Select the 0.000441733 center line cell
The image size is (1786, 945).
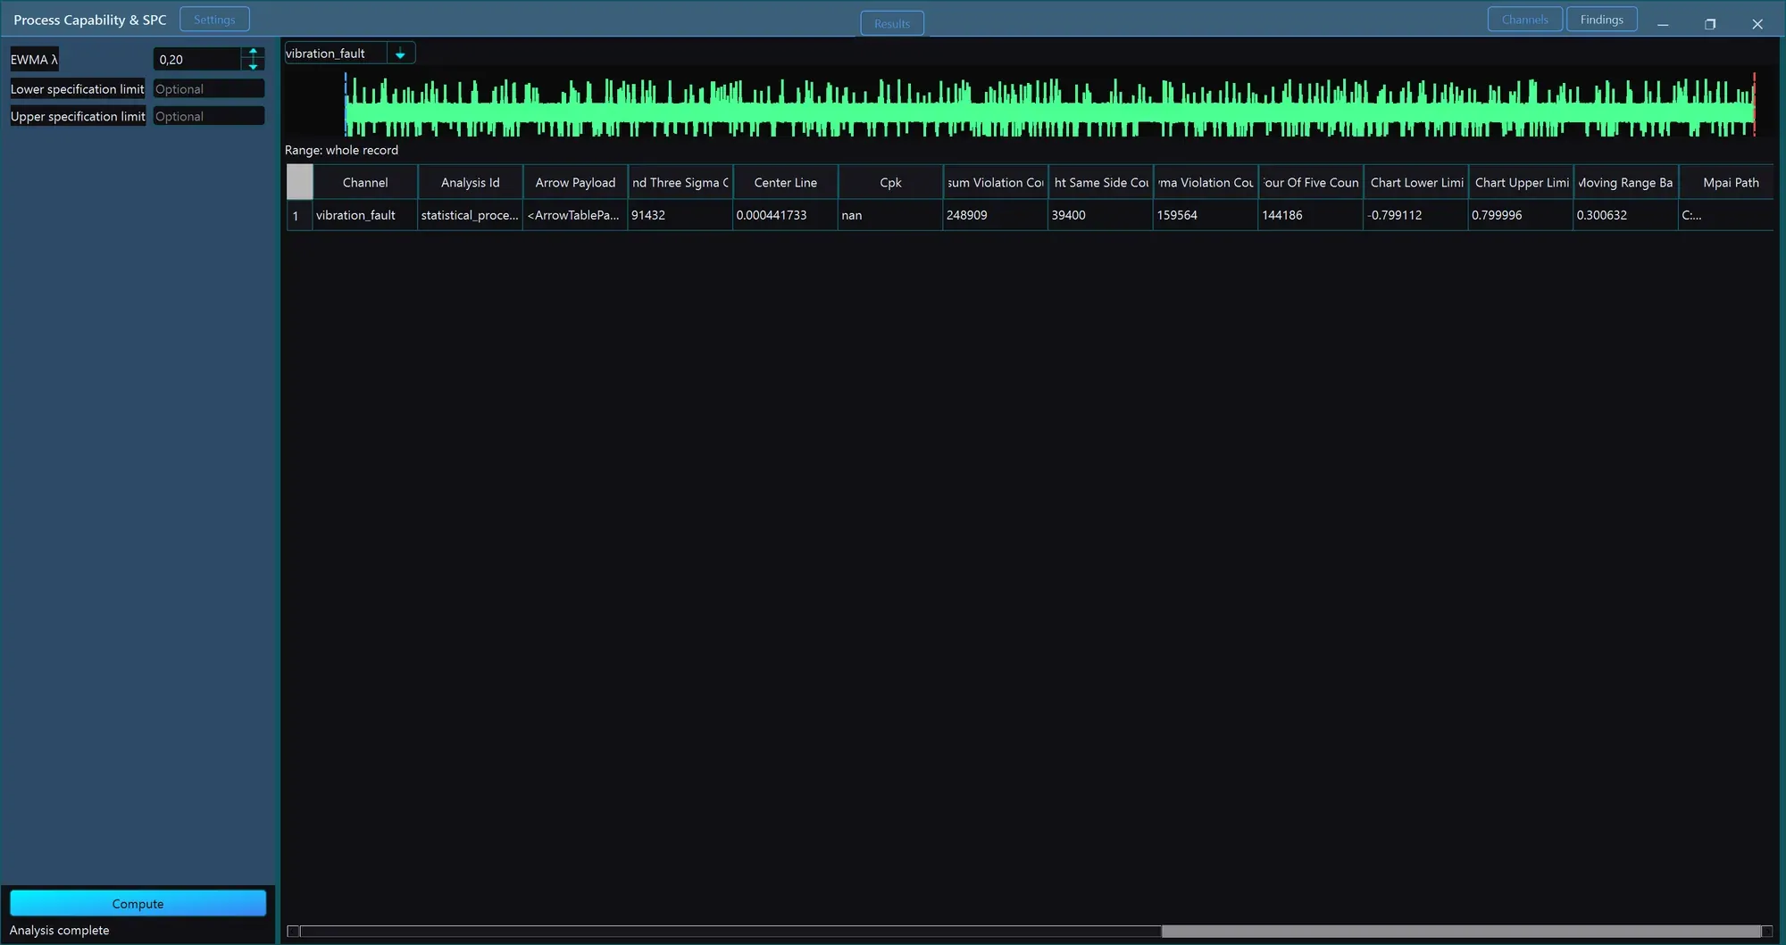(785, 215)
